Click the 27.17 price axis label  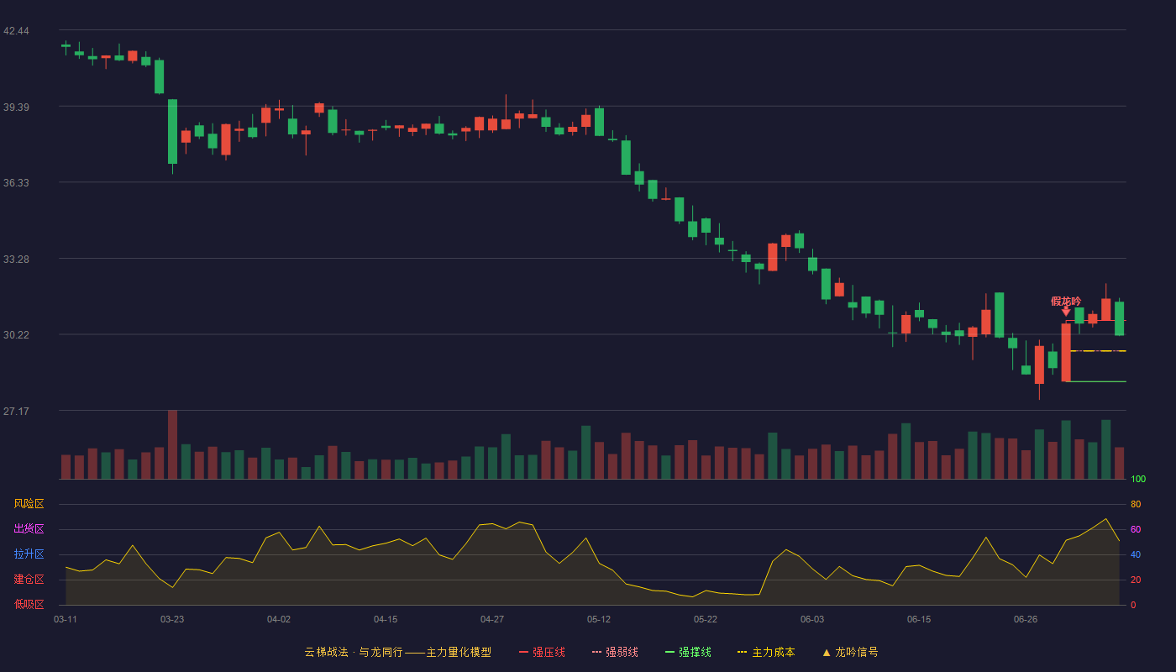[16, 411]
